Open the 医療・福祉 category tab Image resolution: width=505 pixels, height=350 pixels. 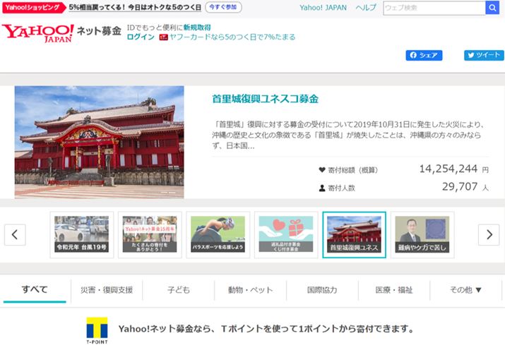pyautogui.click(x=394, y=289)
